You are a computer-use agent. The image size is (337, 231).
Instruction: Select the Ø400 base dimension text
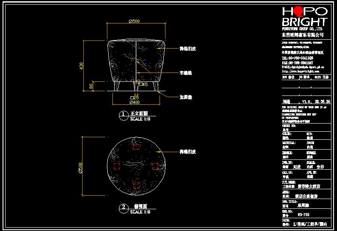point(135,102)
